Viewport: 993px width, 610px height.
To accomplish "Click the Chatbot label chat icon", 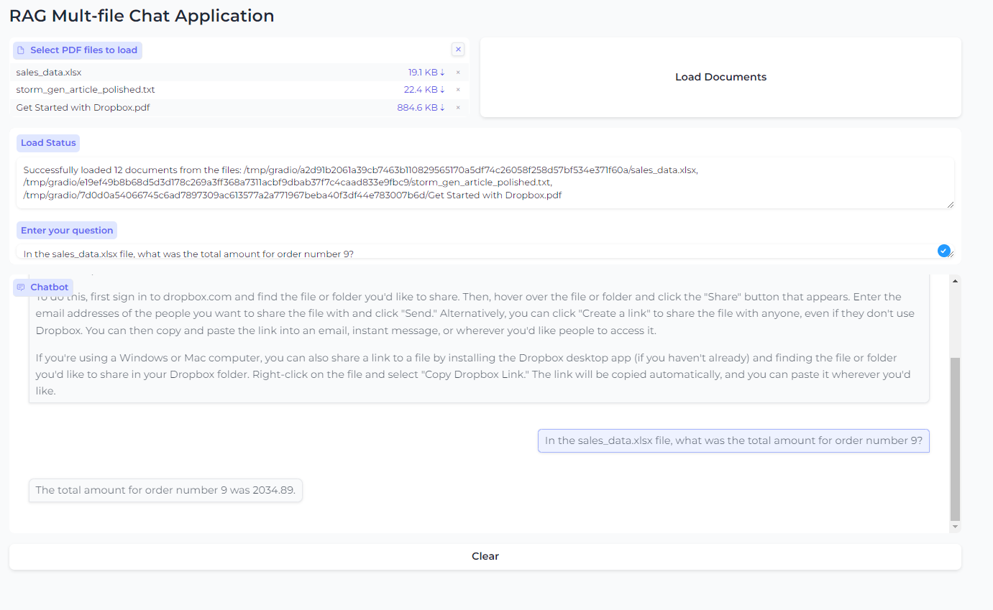I will [x=21, y=287].
